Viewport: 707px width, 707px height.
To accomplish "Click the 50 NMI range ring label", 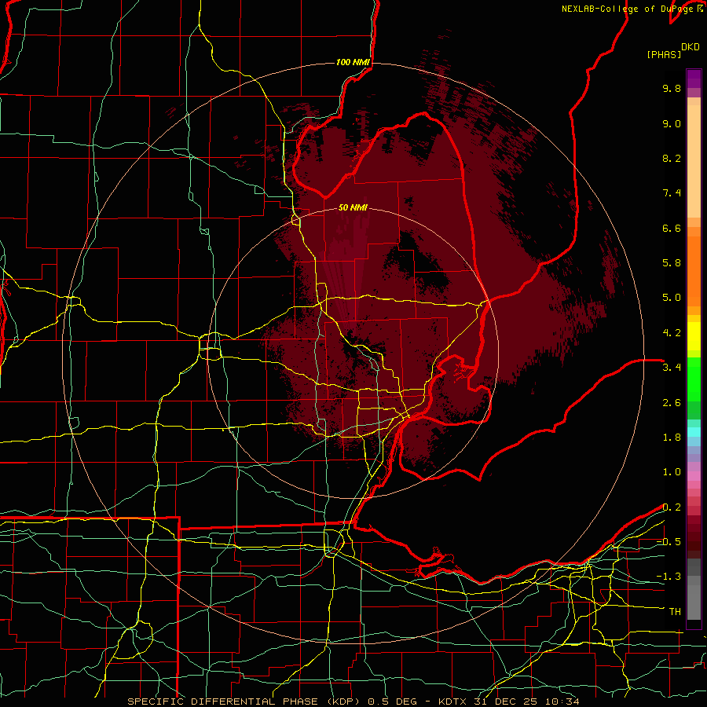I will coord(353,207).
